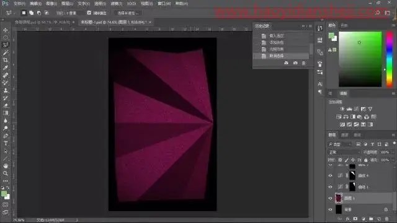Click Add to selection mode icon
The height and width of the screenshot is (223, 397).
[32, 12]
